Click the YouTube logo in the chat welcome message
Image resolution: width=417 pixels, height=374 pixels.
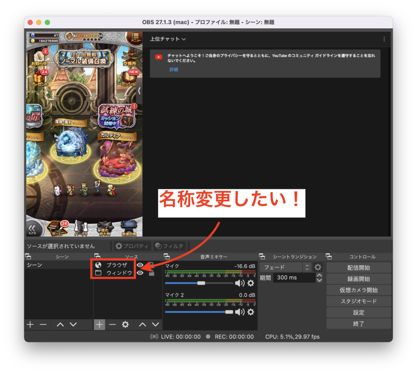click(x=159, y=57)
